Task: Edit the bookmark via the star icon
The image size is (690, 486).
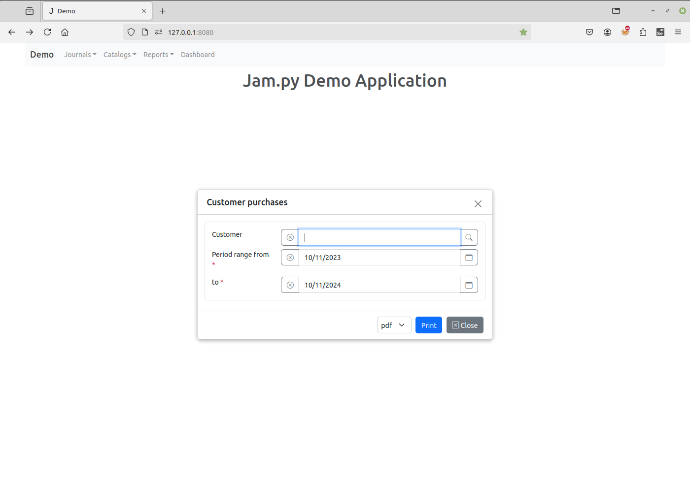Action: (x=523, y=32)
